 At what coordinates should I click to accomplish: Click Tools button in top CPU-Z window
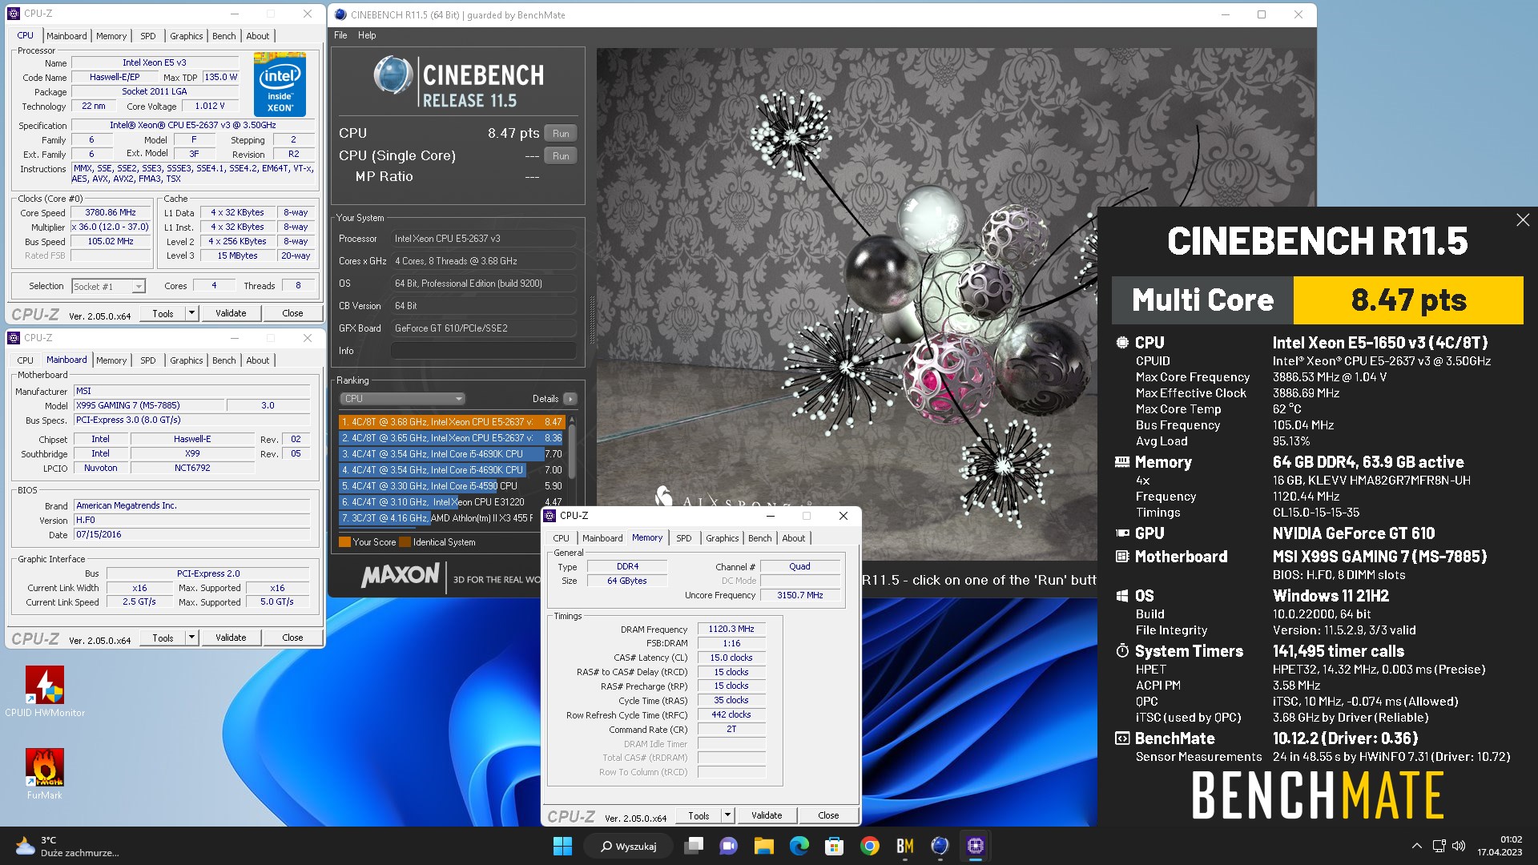(x=163, y=313)
